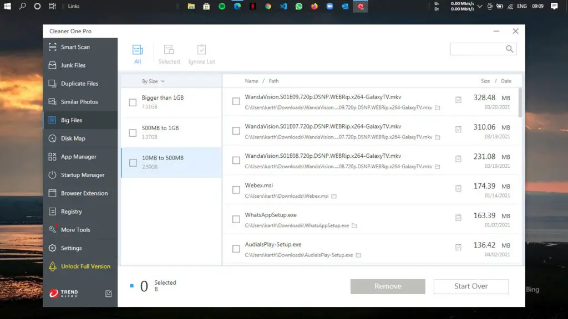Click the Start Over button

click(x=471, y=286)
